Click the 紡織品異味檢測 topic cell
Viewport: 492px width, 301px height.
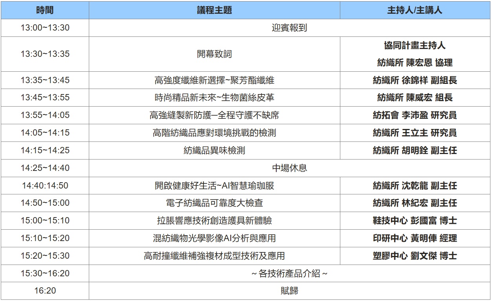214,150
